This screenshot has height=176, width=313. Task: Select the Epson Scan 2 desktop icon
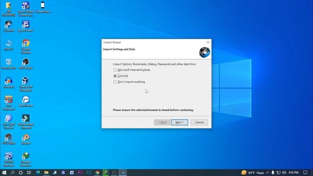point(26,26)
